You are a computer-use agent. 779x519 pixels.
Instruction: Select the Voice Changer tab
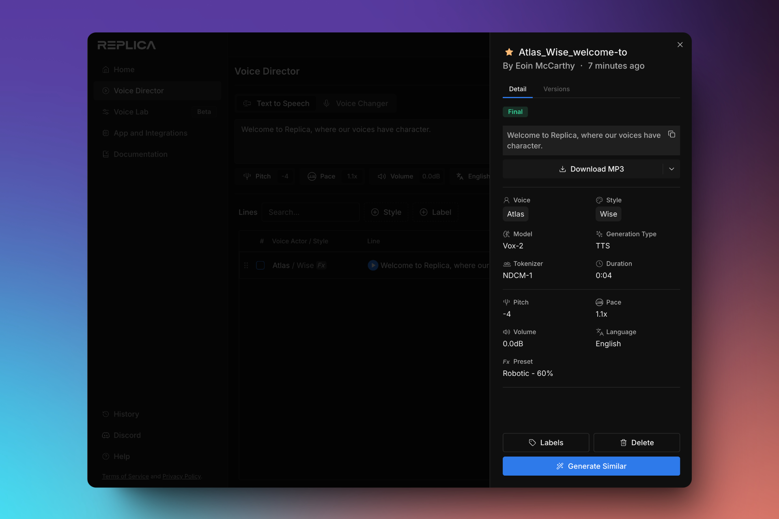(x=355, y=103)
